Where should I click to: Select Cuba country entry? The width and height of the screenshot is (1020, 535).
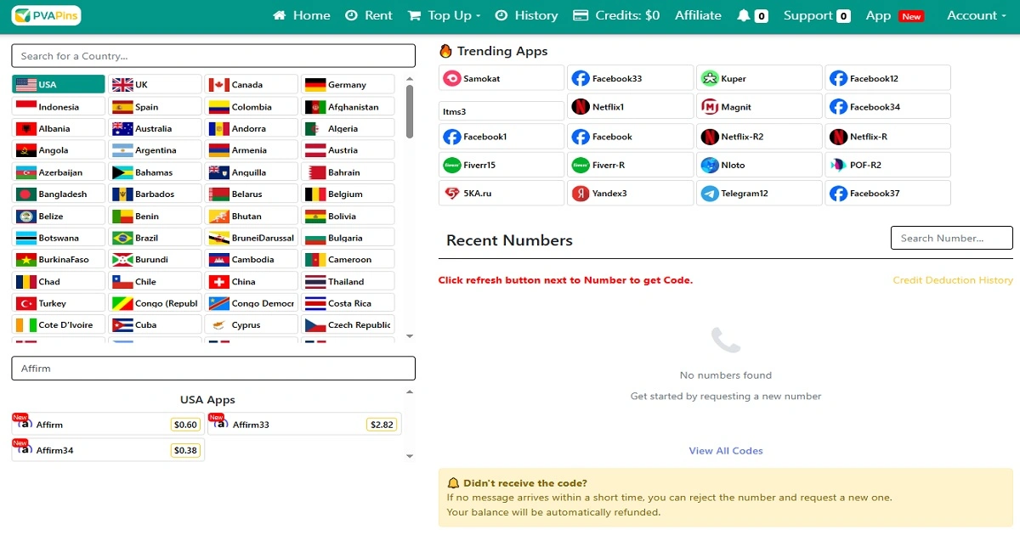point(155,324)
